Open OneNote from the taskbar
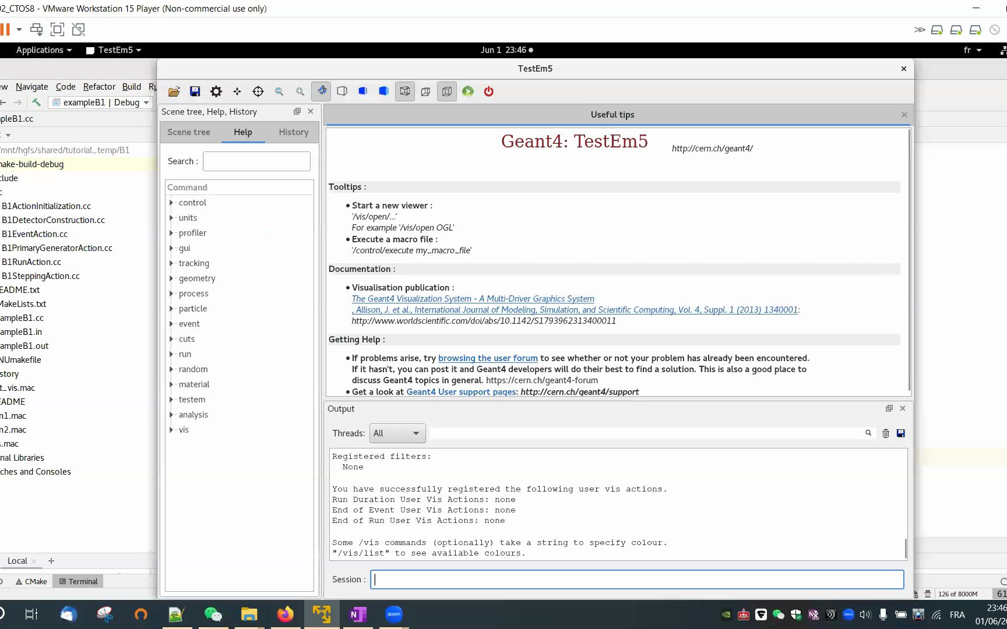This screenshot has width=1007, height=629. point(357,614)
